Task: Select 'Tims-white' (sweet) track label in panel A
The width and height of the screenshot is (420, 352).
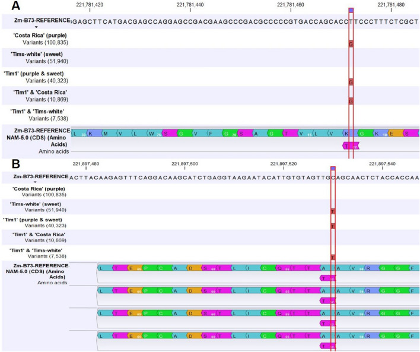Action: [37, 54]
